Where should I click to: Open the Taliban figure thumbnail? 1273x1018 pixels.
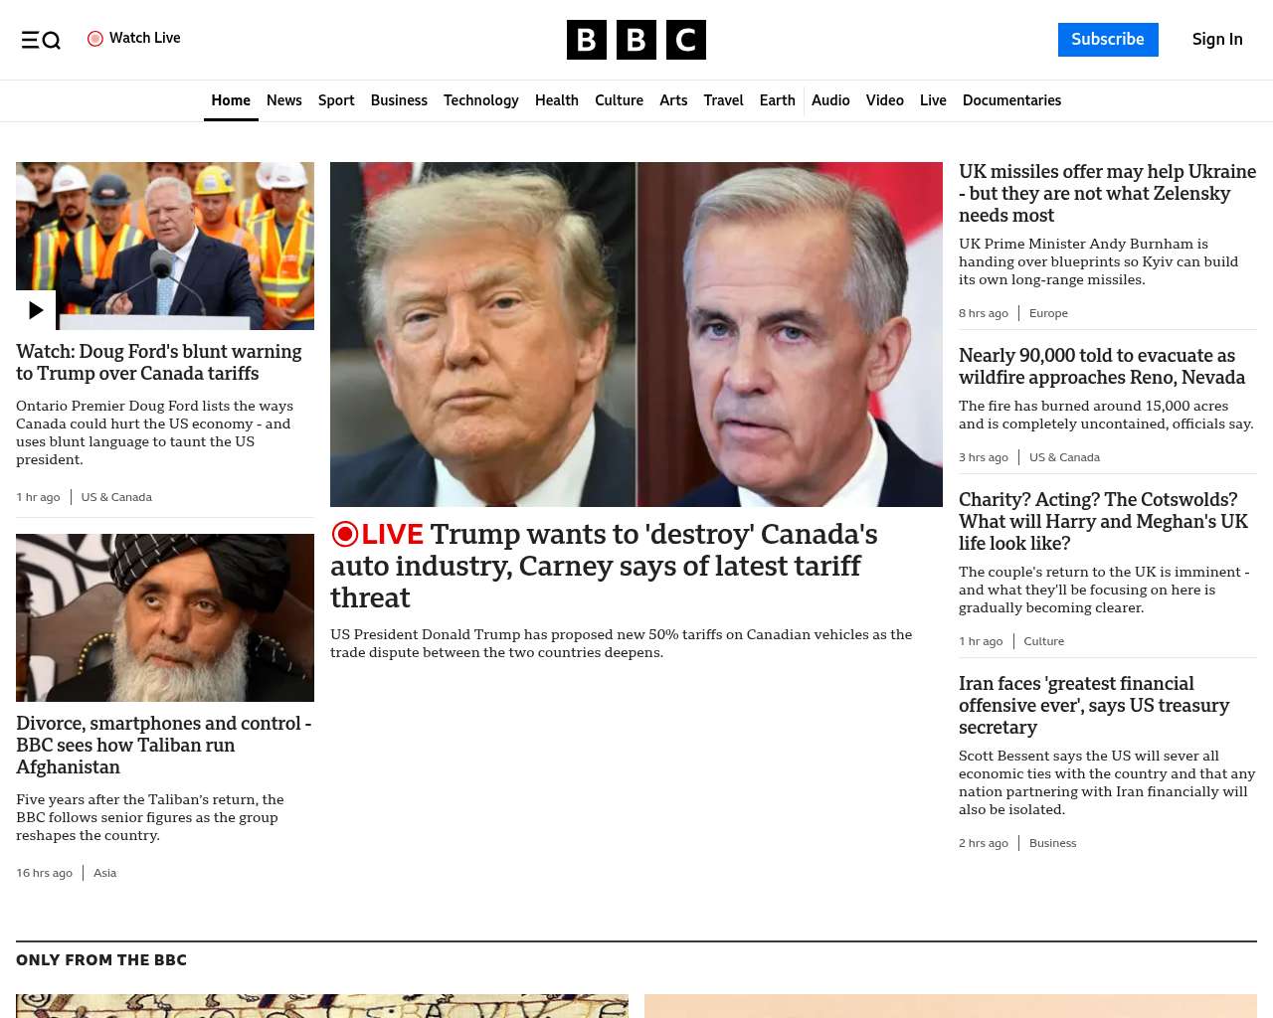[165, 617]
